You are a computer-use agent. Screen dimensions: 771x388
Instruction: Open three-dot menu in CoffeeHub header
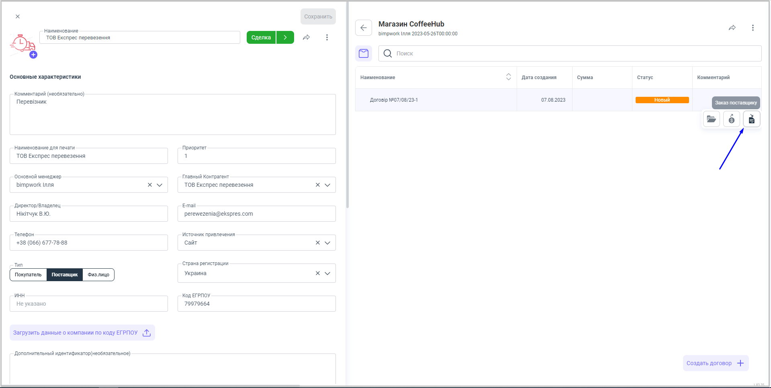pos(753,28)
